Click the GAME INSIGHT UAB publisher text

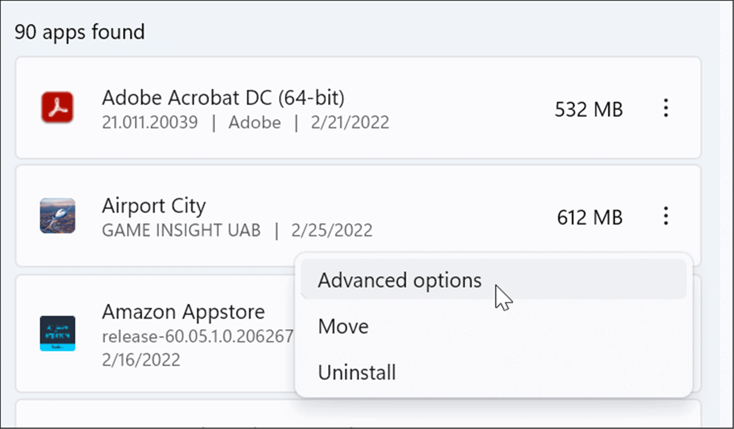pyautogui.click(x=181, y=230)
